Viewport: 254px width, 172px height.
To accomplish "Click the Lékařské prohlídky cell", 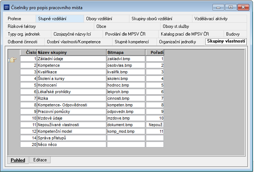I will [71, 92].
